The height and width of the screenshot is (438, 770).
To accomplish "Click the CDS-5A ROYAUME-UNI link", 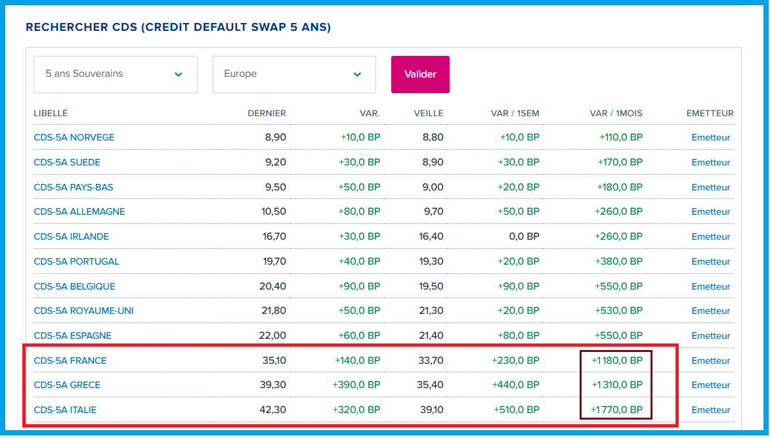I will pos(84,311).
